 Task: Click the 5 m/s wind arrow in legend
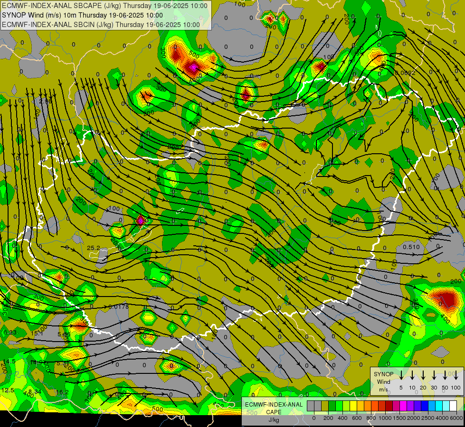pyautogui.click(x=401, y=375)
